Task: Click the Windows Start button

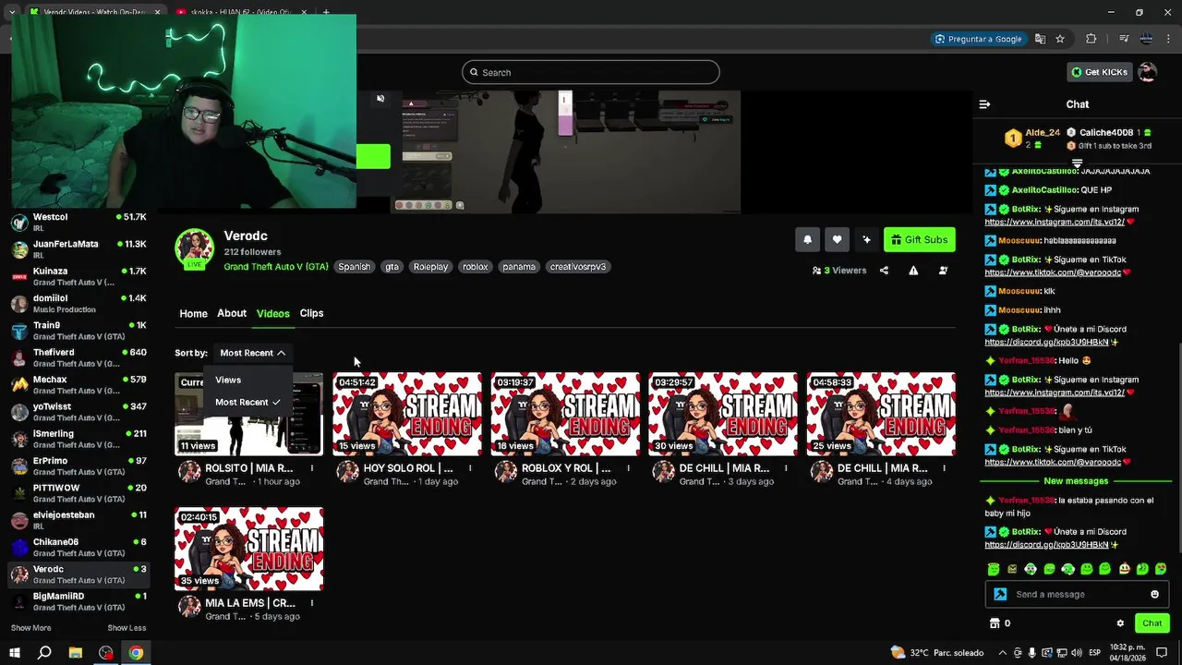Action: 14,653
